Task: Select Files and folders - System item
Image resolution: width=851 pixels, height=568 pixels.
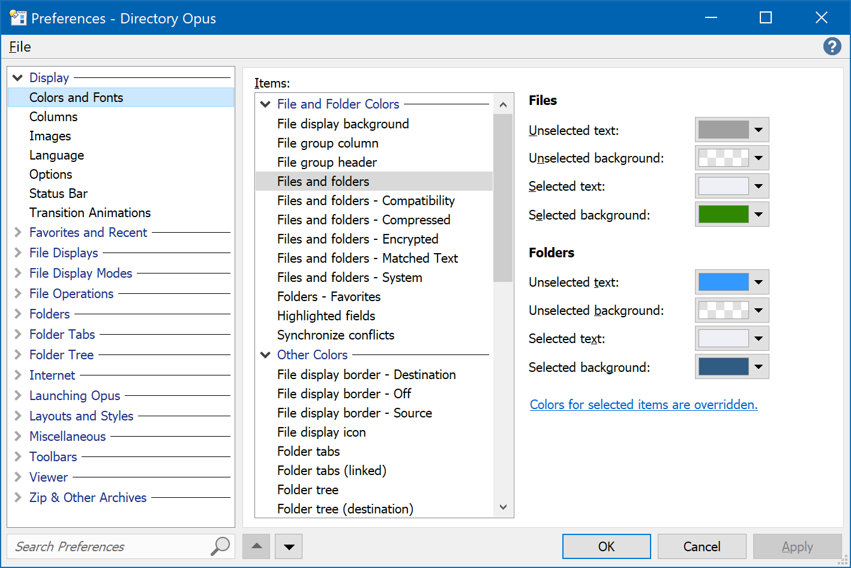Action: point(374,277)
